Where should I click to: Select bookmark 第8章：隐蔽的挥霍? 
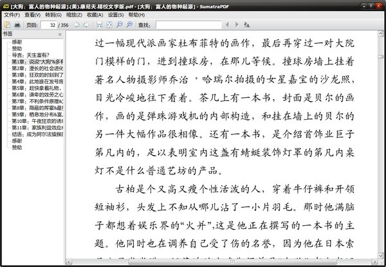click(x=37, y=108)
